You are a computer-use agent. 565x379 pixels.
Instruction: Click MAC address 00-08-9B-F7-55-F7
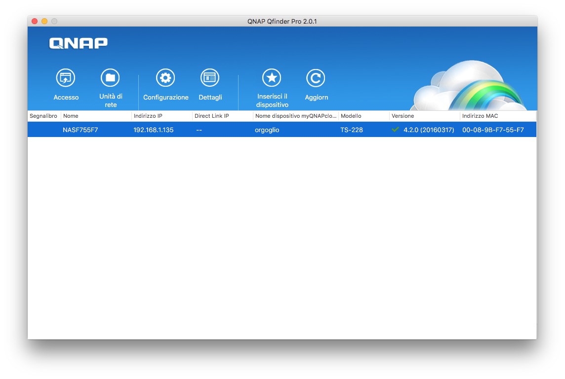[x=493, y=130]
